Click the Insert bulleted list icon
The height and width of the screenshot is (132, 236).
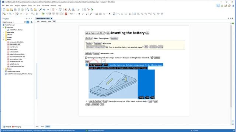click(x=126, y=14)
